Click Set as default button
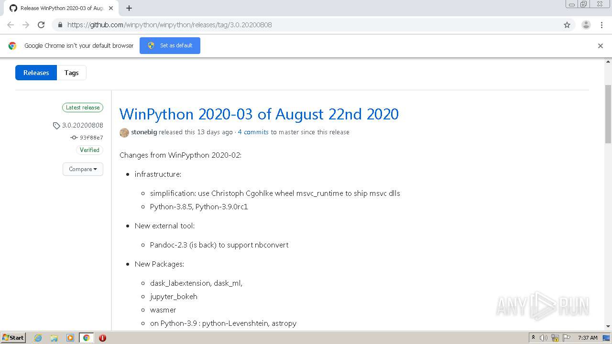Viewport: 612px width, 344px height. 170,45
